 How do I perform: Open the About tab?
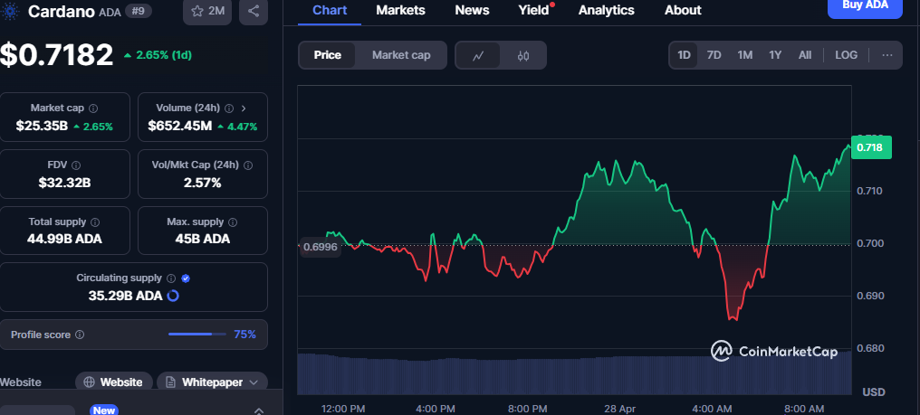point(683,11)
